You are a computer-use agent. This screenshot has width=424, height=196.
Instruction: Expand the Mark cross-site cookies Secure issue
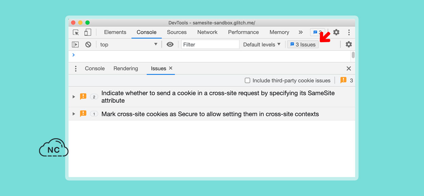74,114
